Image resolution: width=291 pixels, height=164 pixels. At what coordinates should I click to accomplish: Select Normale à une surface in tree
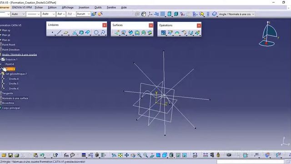(x=15, y=98)
